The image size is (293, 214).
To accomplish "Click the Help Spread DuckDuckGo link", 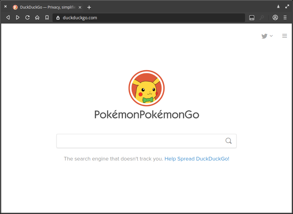I will (x=197, y=159).
